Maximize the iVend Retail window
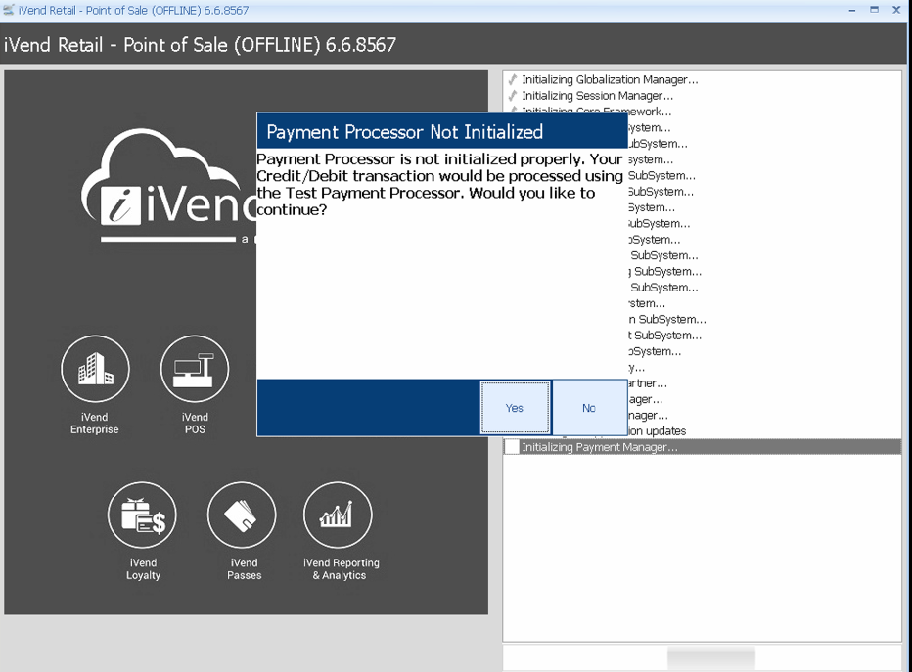Image resolution: width=912 pixels, height=672 pixels. click(x=874, y=10)
